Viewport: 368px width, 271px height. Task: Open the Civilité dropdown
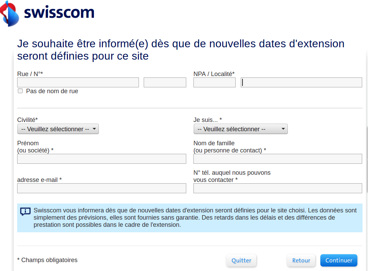pos(58,129)
